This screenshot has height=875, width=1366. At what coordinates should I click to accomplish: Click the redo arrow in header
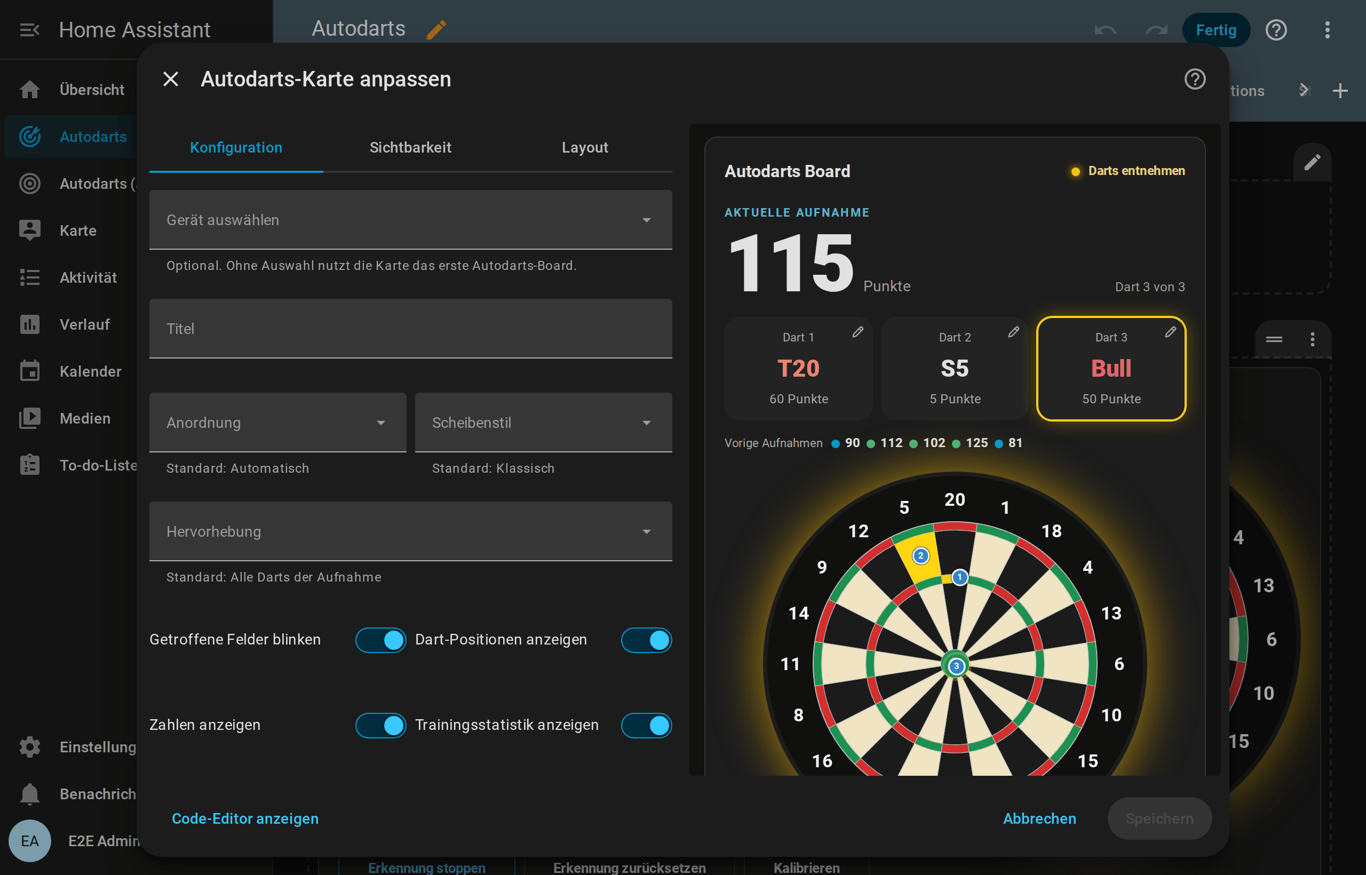[1156, 29]
